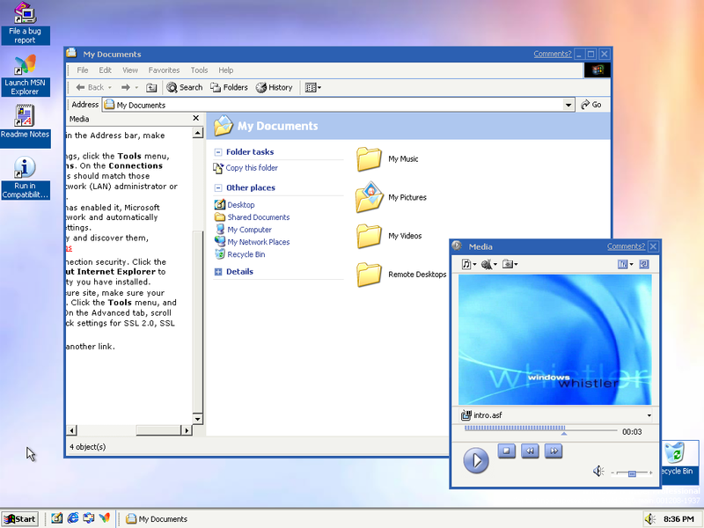Open the Tools menu

[x=199, y=70]
